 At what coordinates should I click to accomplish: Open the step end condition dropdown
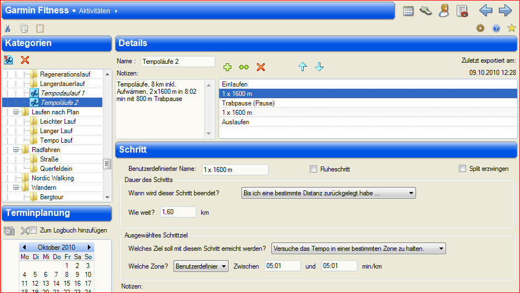[329, 193]
